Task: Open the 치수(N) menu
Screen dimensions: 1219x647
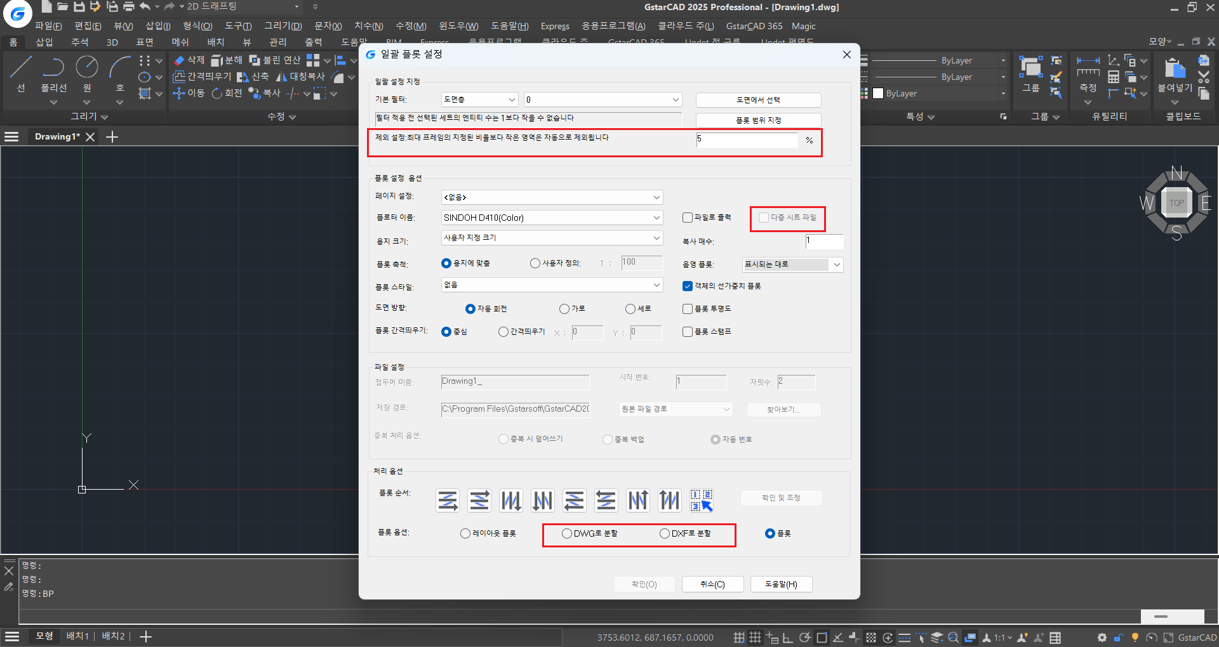Action: 369,26
